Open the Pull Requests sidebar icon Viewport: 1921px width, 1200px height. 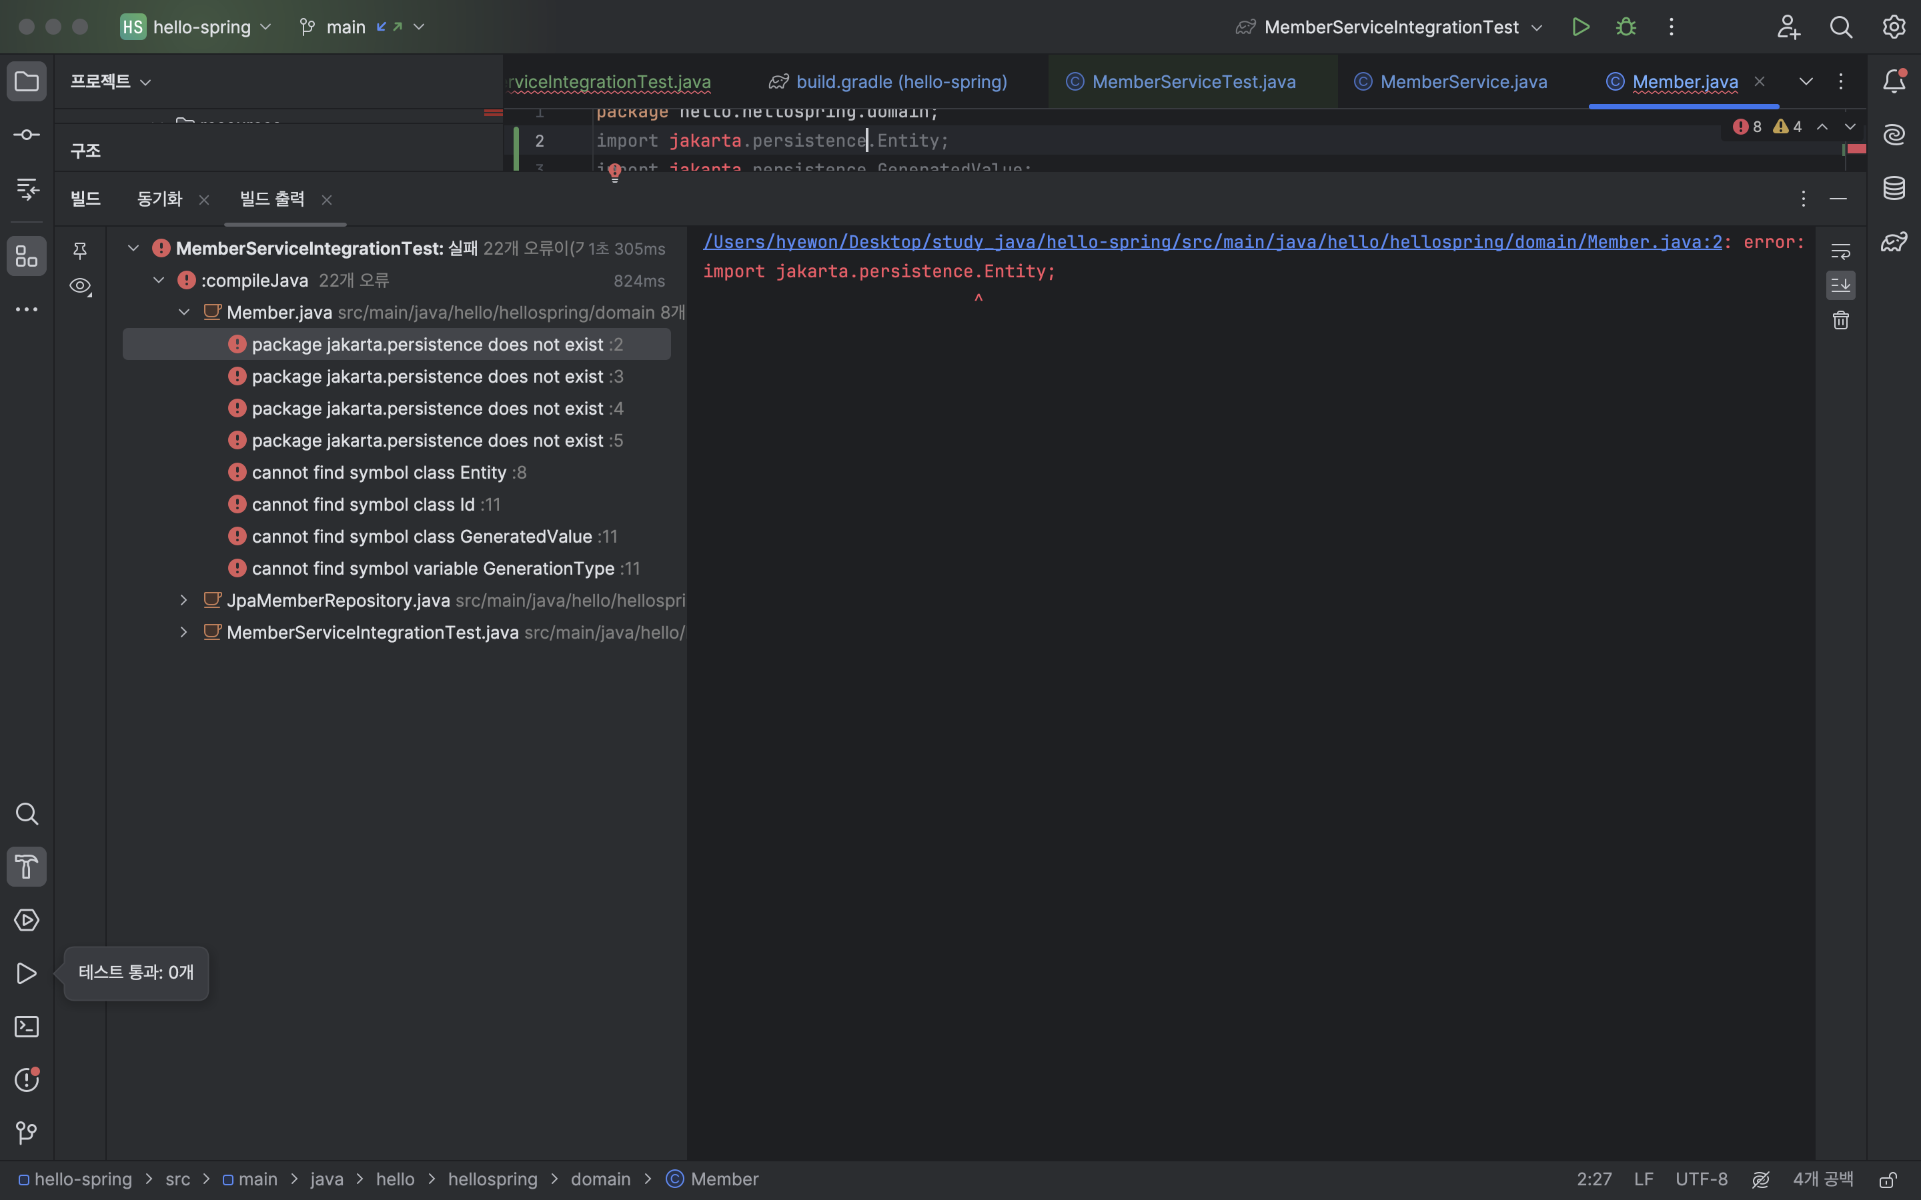pos(27,189)
